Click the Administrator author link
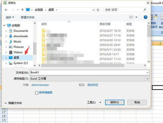This screenshot has width=163, height=123. point(40,85)
